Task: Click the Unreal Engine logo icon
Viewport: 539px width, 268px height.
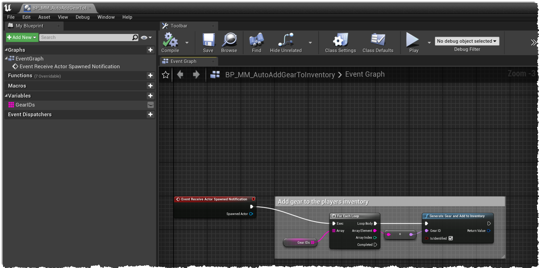Action: (x=8, y=8)
